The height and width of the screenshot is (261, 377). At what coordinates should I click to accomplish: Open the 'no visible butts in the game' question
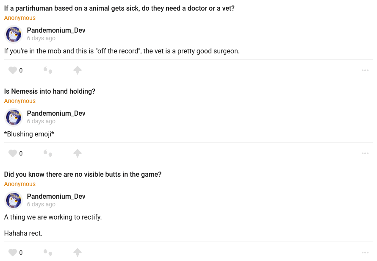tap(83, 174)
